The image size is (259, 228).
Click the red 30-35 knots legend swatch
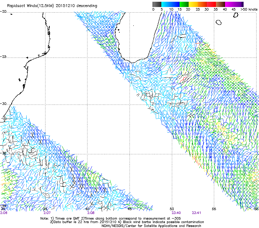click(211, 4)
